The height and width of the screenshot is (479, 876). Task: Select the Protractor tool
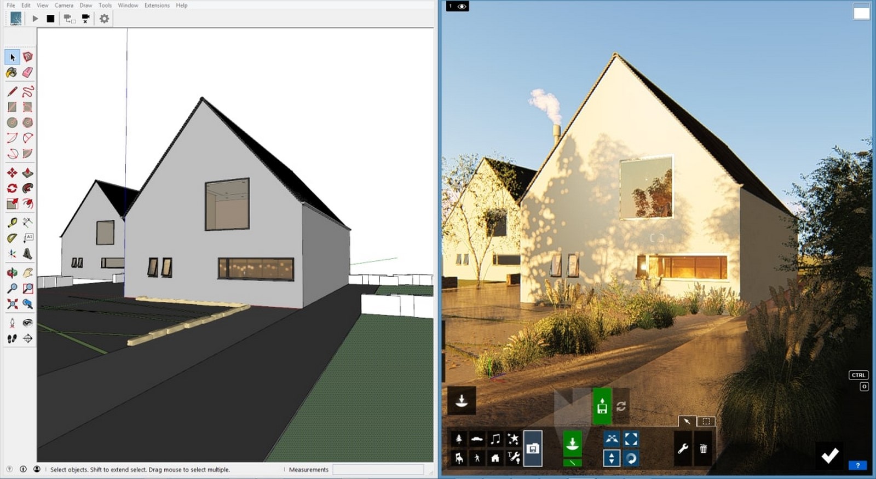pyautogui.click(x=12, y=238)
